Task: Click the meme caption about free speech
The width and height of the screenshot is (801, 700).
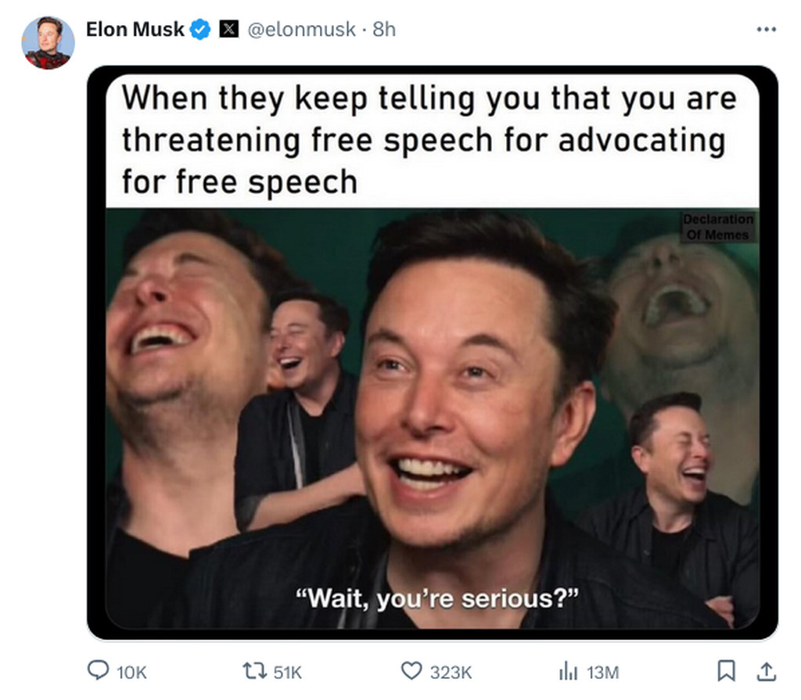Action: [429, 139]
